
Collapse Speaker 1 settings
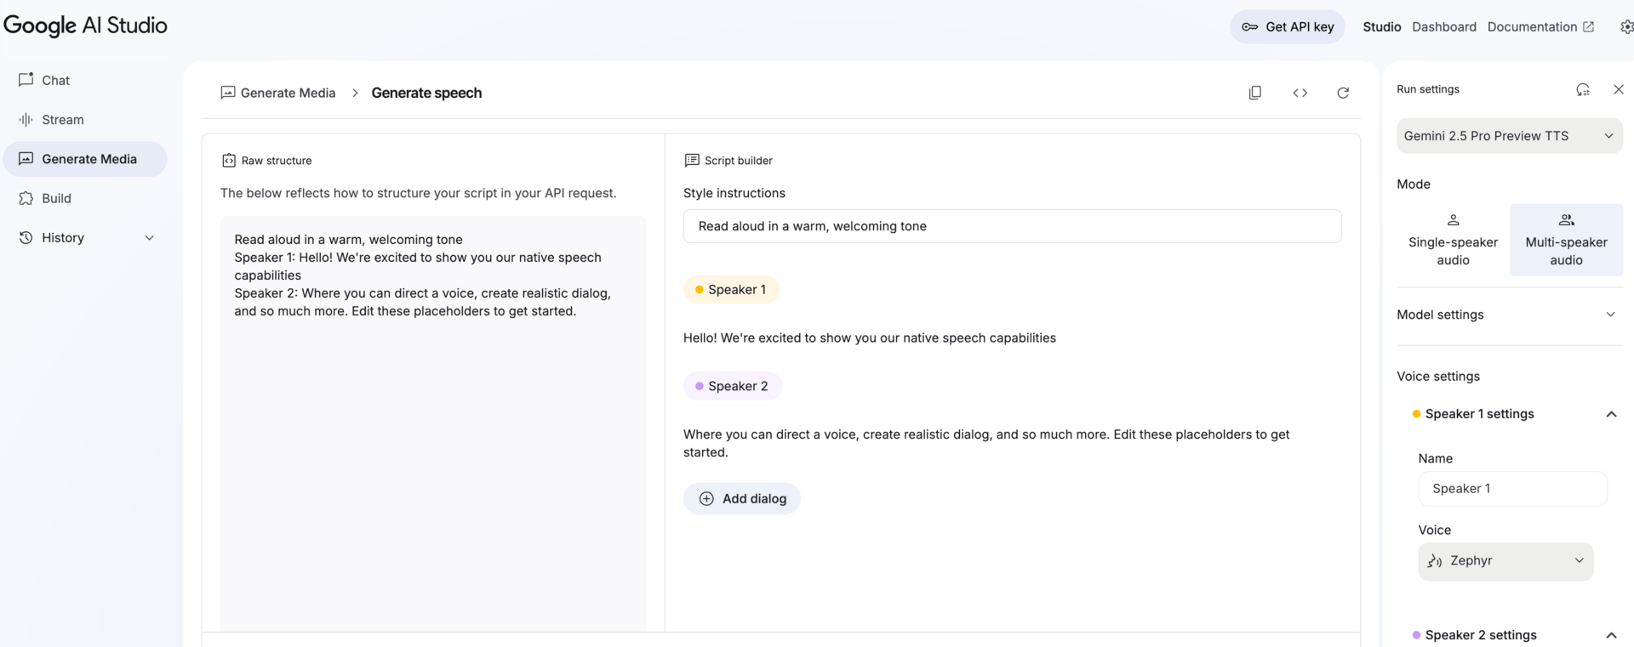pos(1610,414)
